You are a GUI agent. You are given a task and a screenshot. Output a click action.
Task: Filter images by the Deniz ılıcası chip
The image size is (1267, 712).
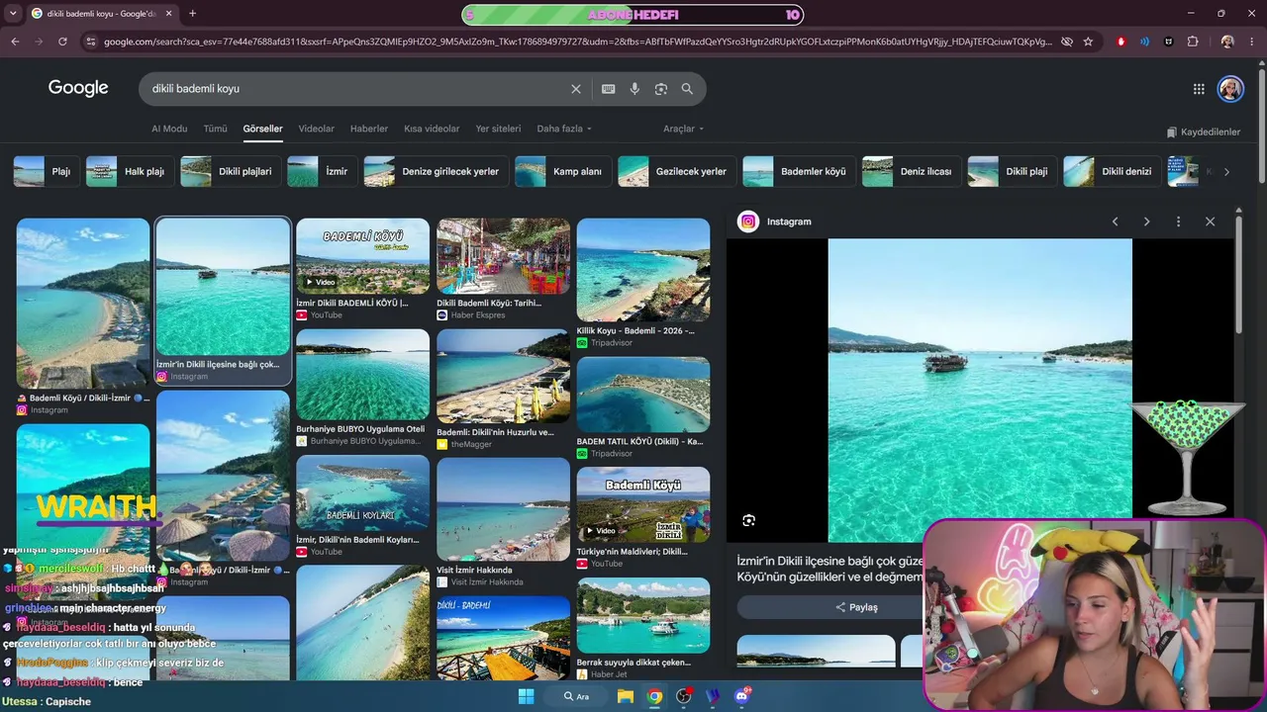(910, 171)
